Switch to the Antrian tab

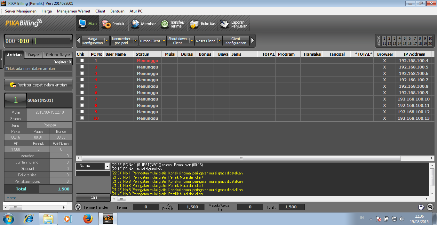pyautogui.click(x=14, y=55)
